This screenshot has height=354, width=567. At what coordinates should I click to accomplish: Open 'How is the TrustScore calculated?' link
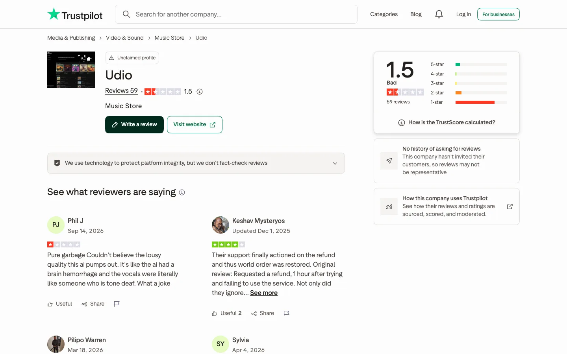[452, 122]
